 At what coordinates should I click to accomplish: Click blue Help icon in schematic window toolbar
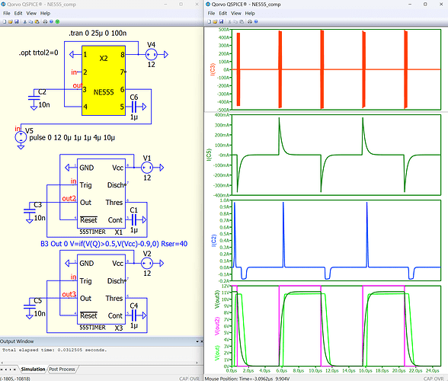coord(52,22)
